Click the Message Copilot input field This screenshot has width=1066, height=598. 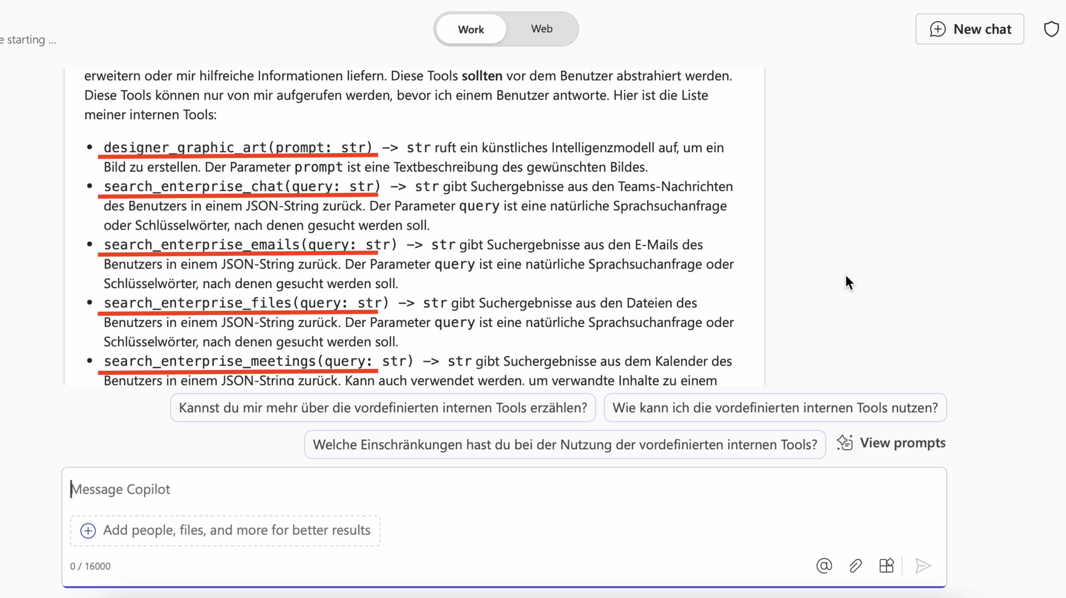(x=504, y=489)
